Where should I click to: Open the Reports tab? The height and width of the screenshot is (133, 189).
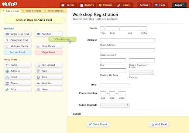87,5
